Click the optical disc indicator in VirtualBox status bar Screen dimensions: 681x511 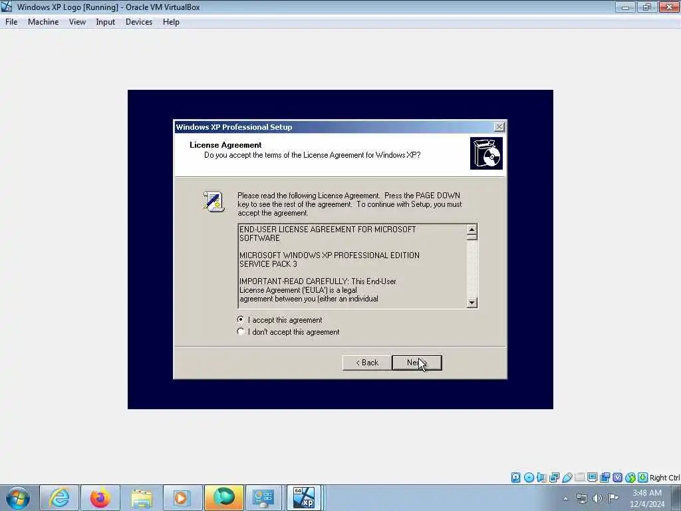[x=529, y=478]
